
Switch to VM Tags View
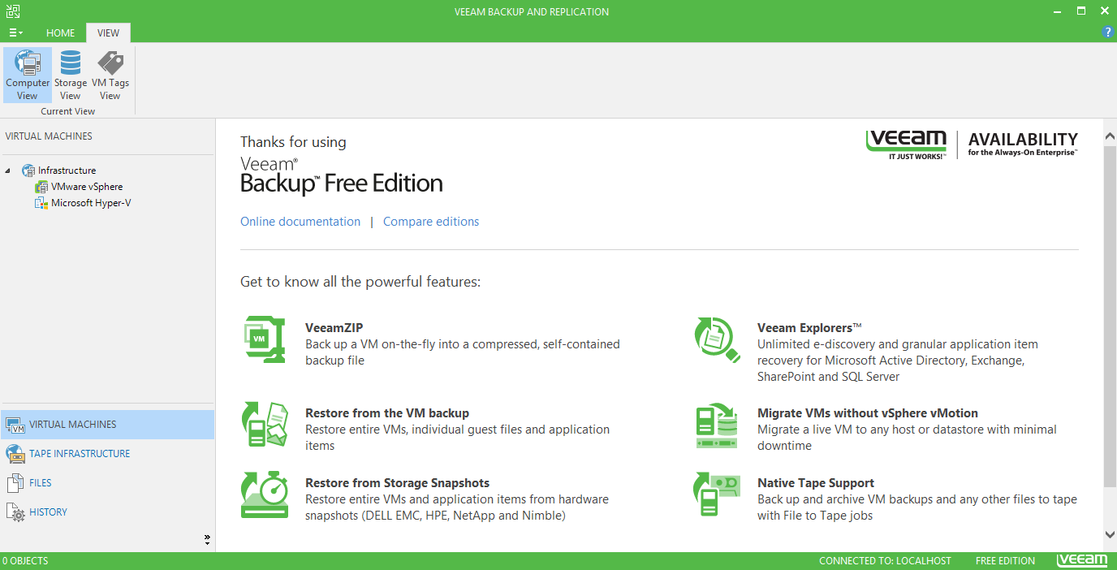tap(110, 75)
